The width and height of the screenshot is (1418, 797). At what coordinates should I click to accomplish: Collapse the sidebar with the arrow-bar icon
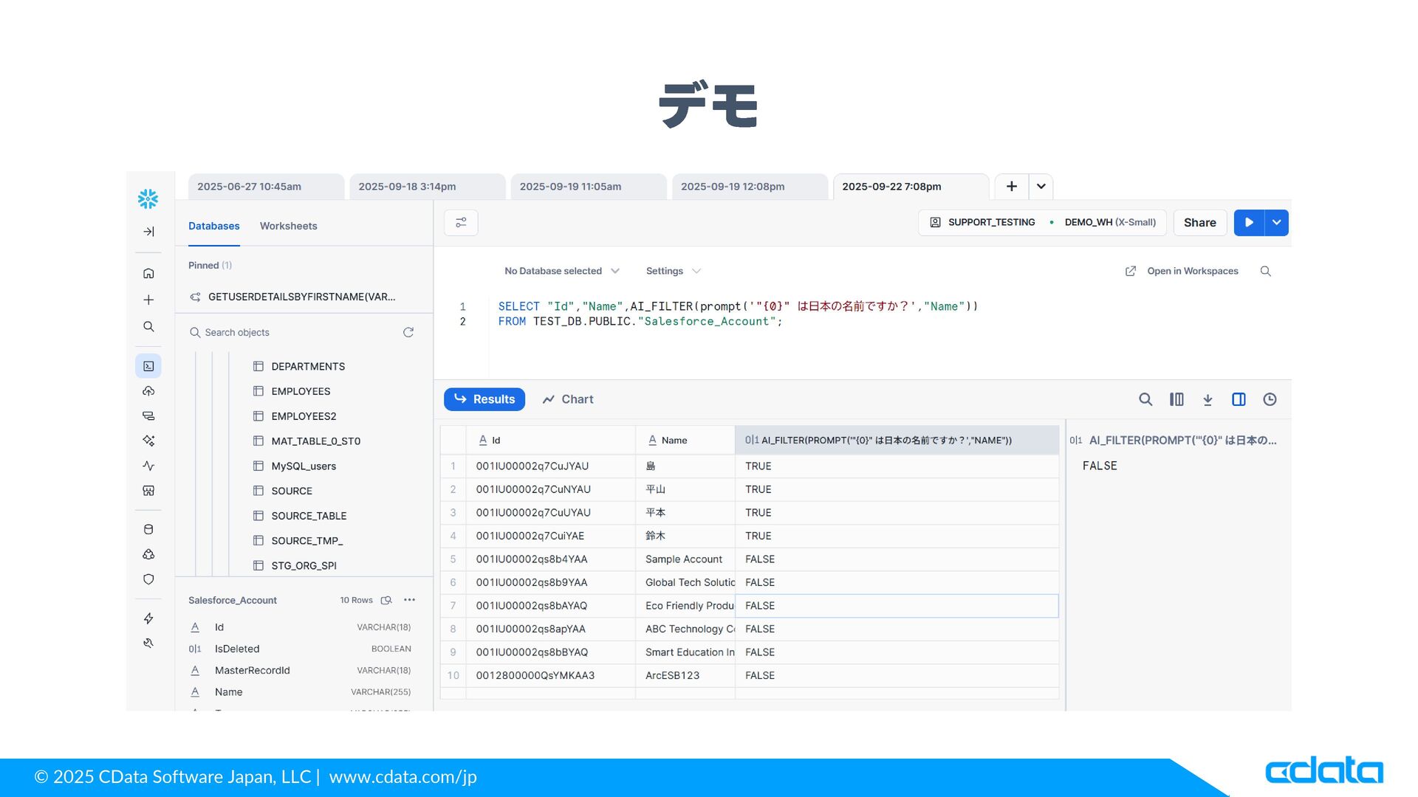point(148,232)
